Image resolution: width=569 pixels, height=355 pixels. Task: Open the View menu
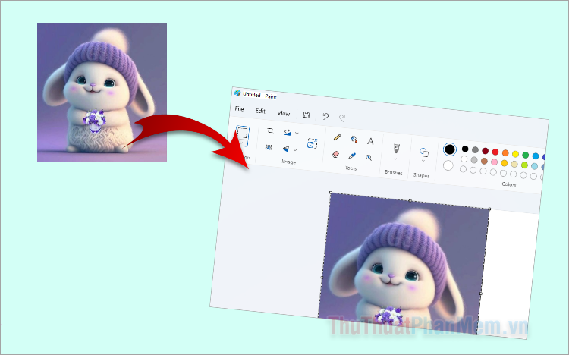pos(284,113)
